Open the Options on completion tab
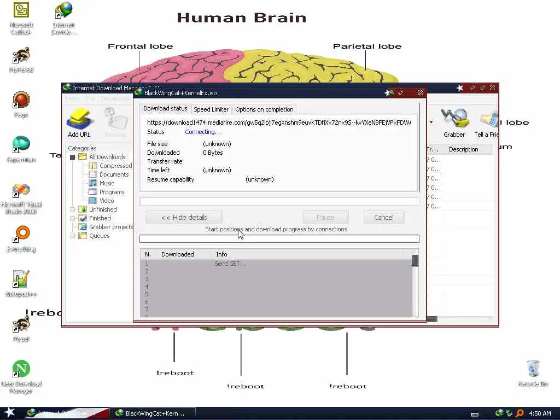Viewport: 560px width, 420px height. 264,109
